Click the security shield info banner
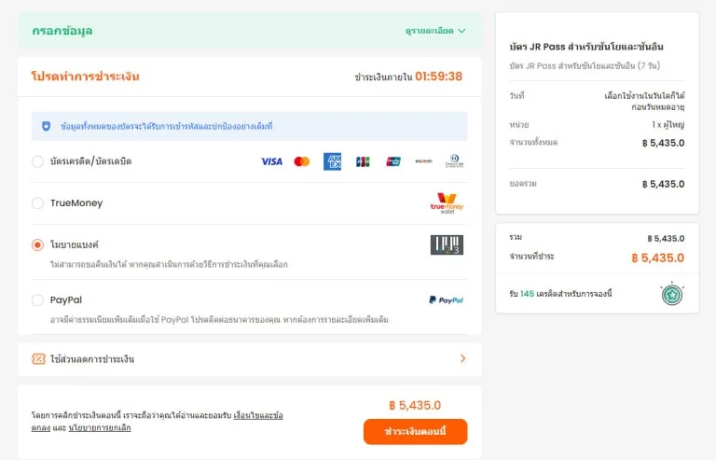The image size is (716, 460). pyautogui.click(x=249, y=126)
